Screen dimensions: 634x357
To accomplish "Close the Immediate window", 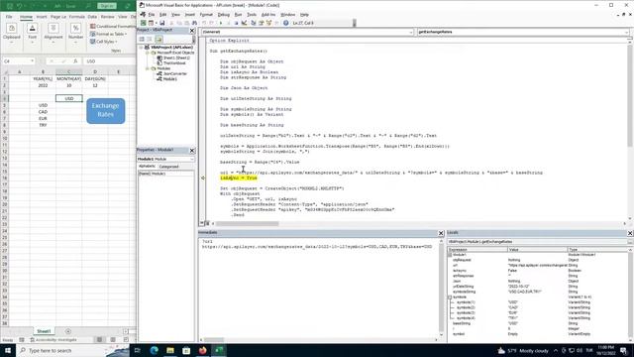I will 441,233.
